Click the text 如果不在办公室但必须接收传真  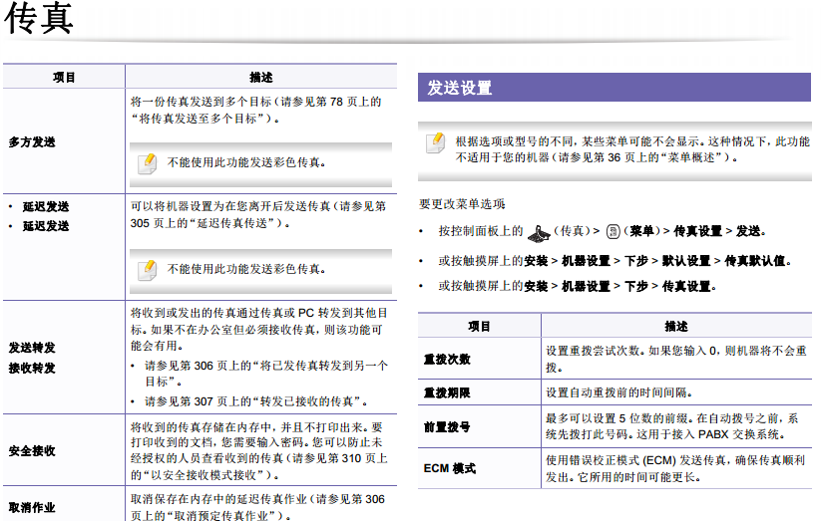[x=235, y=330]
